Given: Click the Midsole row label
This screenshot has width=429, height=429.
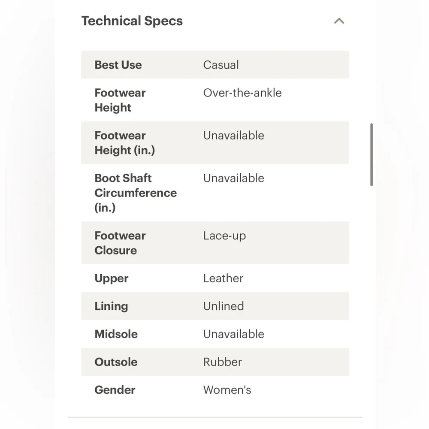Looking at the screenshot, I should (x=116, y=334).
